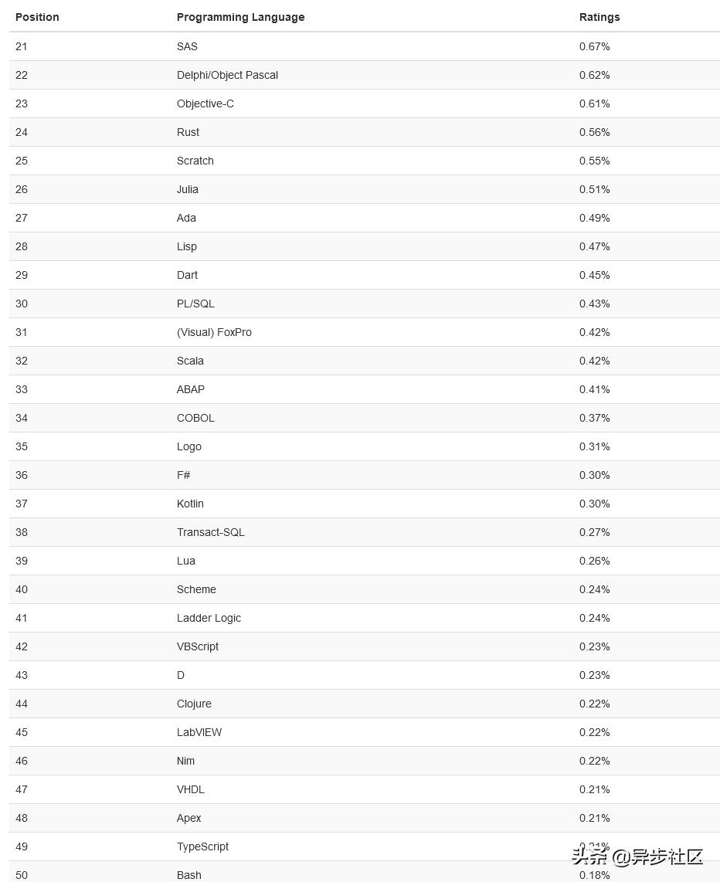Image resolution: width=720 pixels, height=882 pixels.
Task: Click position number 33 for ABAP
Action: click(22, 389)
